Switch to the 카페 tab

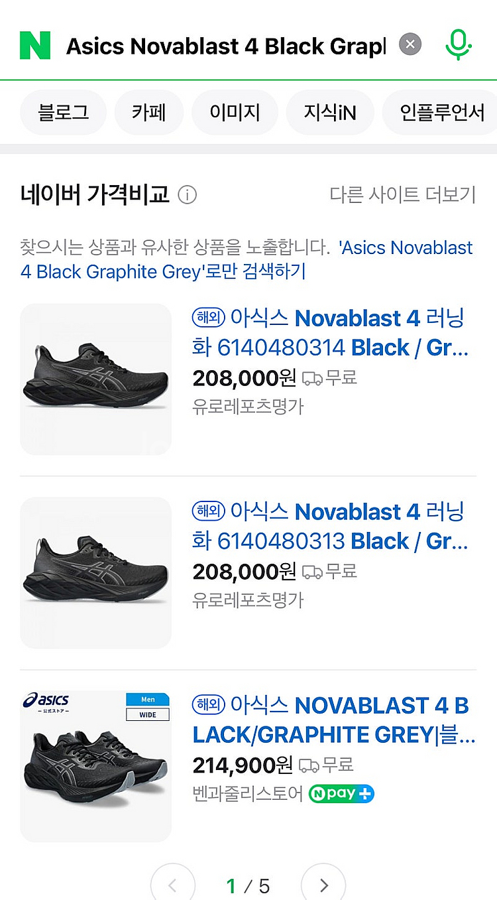tap(148, 112)
